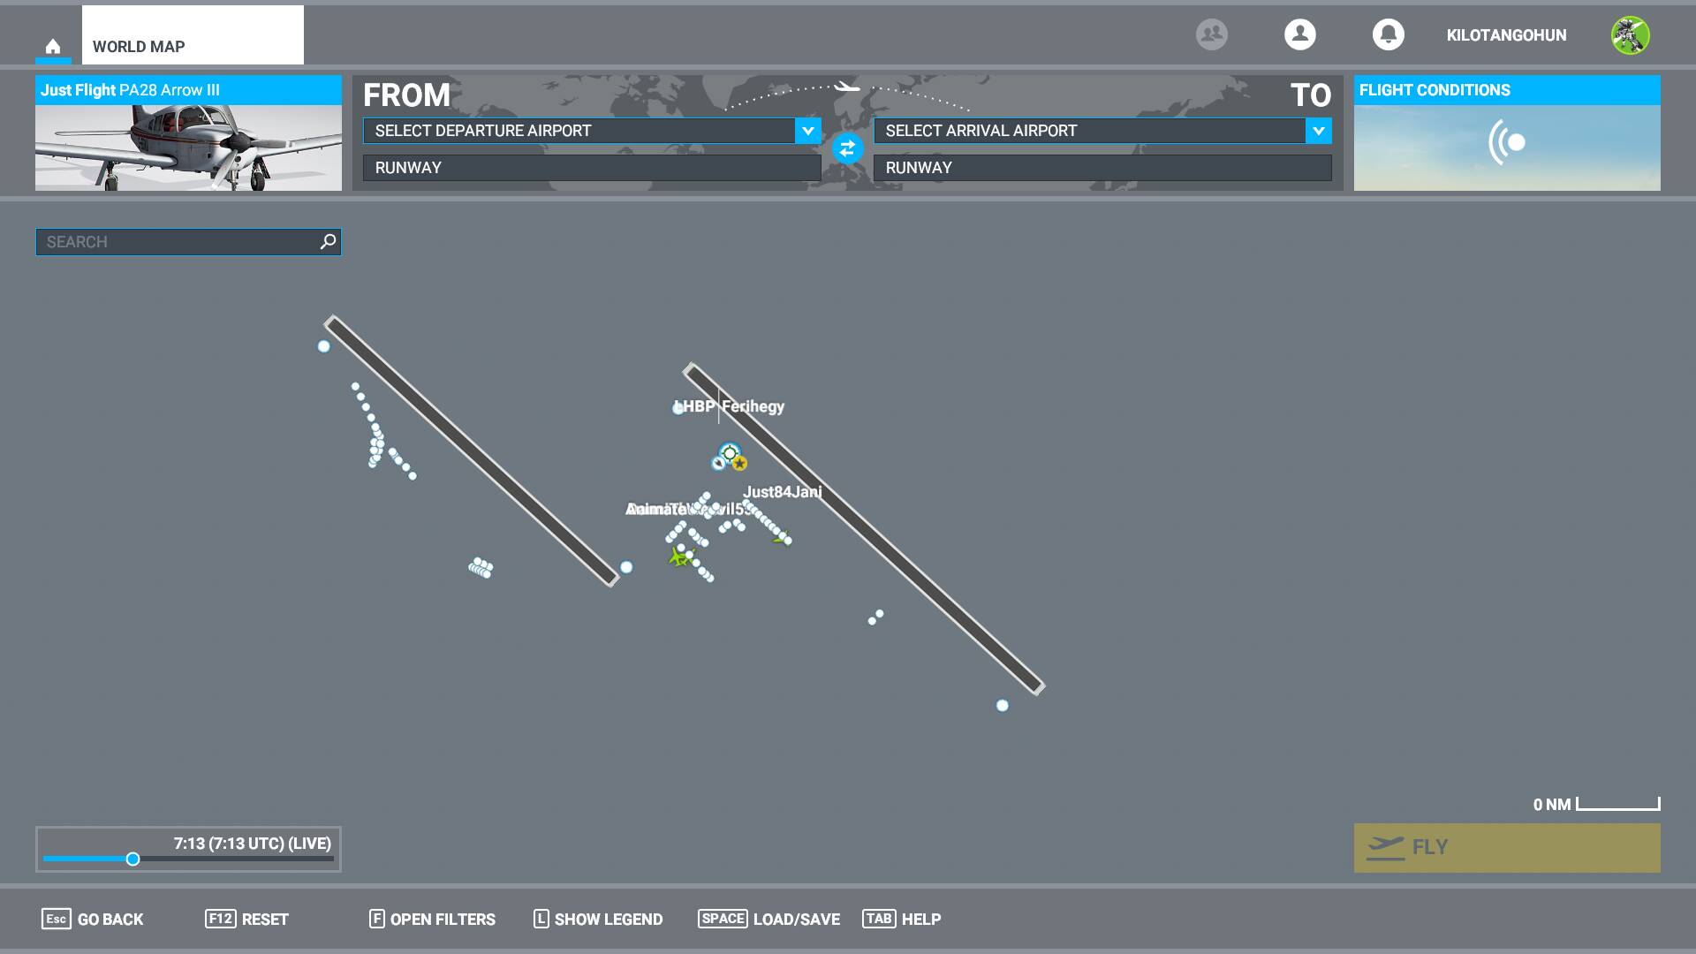Click SHOW LEGEND option

(x=598, y=919)
